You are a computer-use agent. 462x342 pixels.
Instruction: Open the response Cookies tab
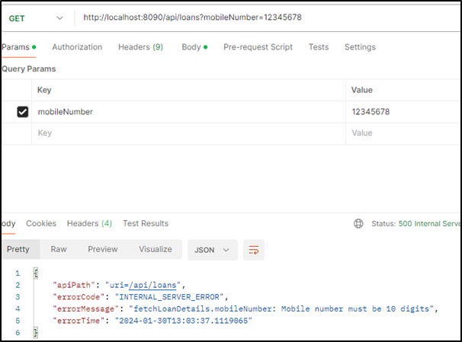click(41, 223)
